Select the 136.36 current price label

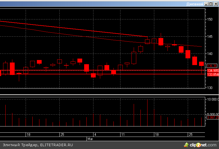point(212,66)
